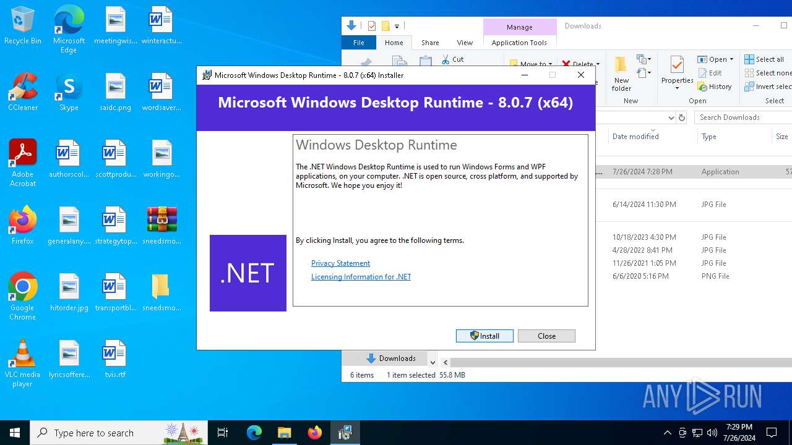The height and width of the screenshot is (445, 792).
Task: Click the Explorer horizontal scrollbar left arrow
Action: tap(445, 362)
